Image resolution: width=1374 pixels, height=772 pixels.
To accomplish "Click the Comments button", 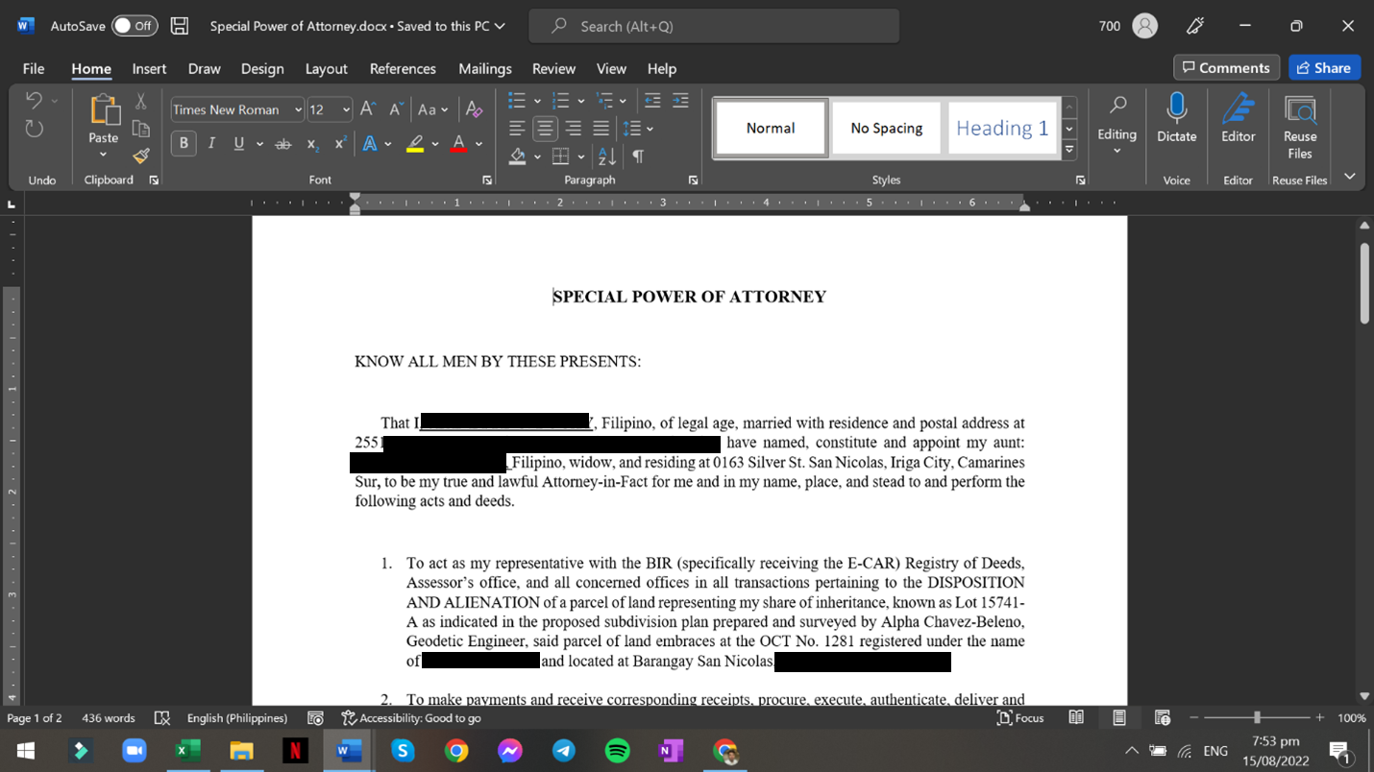I will [x=1227, y=67].
